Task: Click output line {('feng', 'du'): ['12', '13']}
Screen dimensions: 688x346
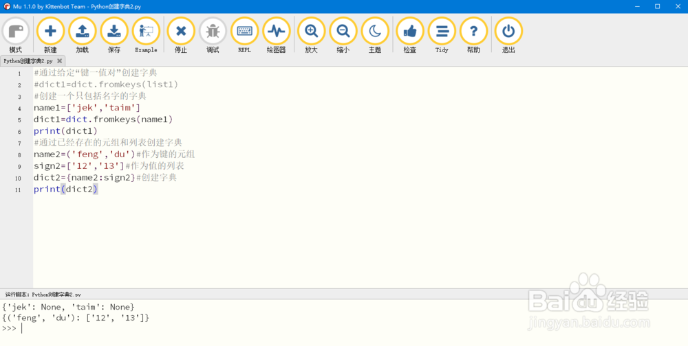Action: click(x=76, y=318)
